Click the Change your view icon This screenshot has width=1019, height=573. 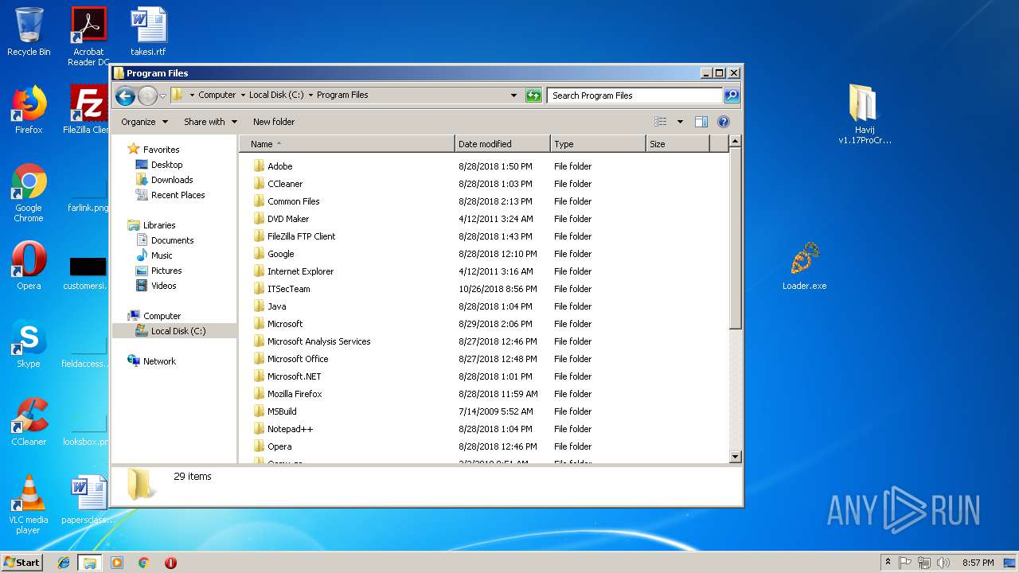661,122
